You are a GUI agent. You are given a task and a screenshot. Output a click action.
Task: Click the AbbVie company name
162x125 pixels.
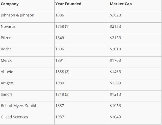(x=7, y=72)
